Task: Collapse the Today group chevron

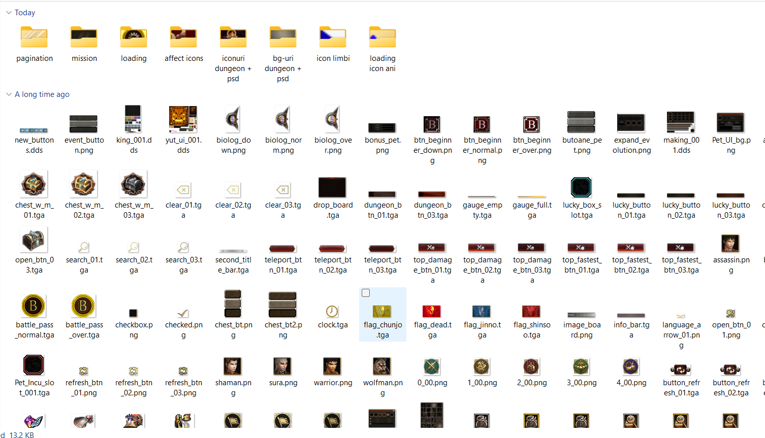Action: coord(9,13)
